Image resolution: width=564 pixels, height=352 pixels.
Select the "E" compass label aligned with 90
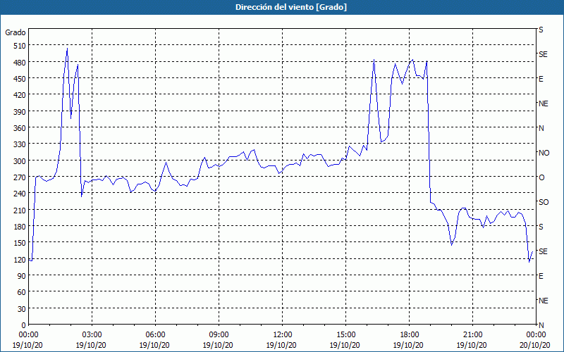coord(541,276)
